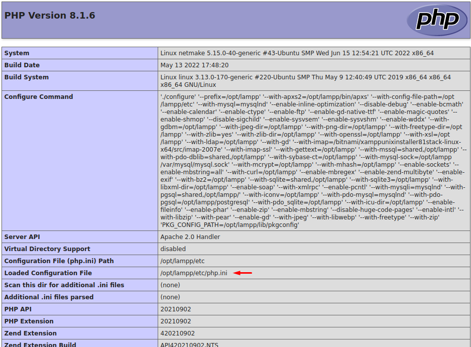
Task: Click the 'Build Date' label
Action: click(22, 65)
